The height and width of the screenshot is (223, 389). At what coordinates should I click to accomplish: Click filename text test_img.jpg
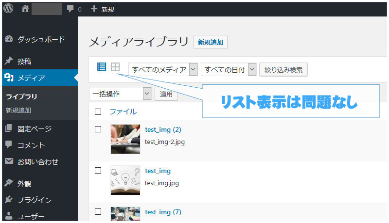click(x=162, y=183)
